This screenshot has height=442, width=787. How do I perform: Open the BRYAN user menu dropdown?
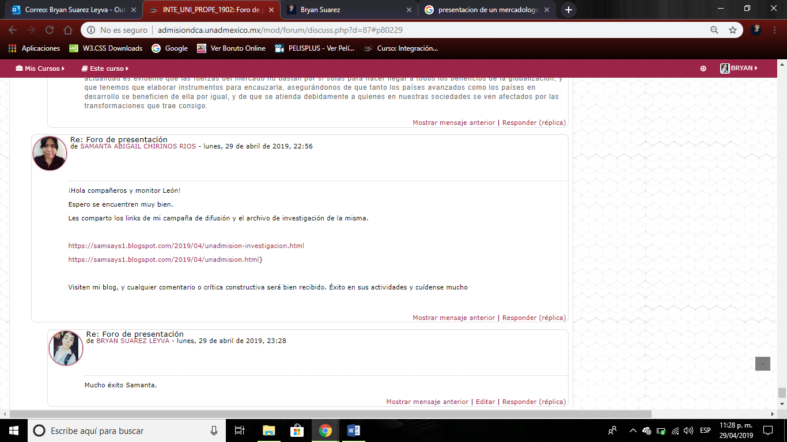coord(739,68)
